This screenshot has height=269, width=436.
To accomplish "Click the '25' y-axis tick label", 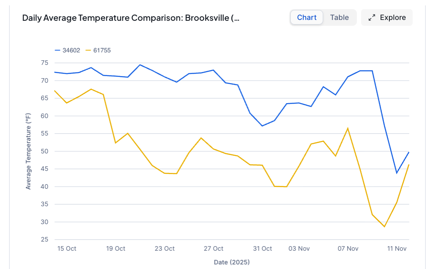I will coord(45,239).
